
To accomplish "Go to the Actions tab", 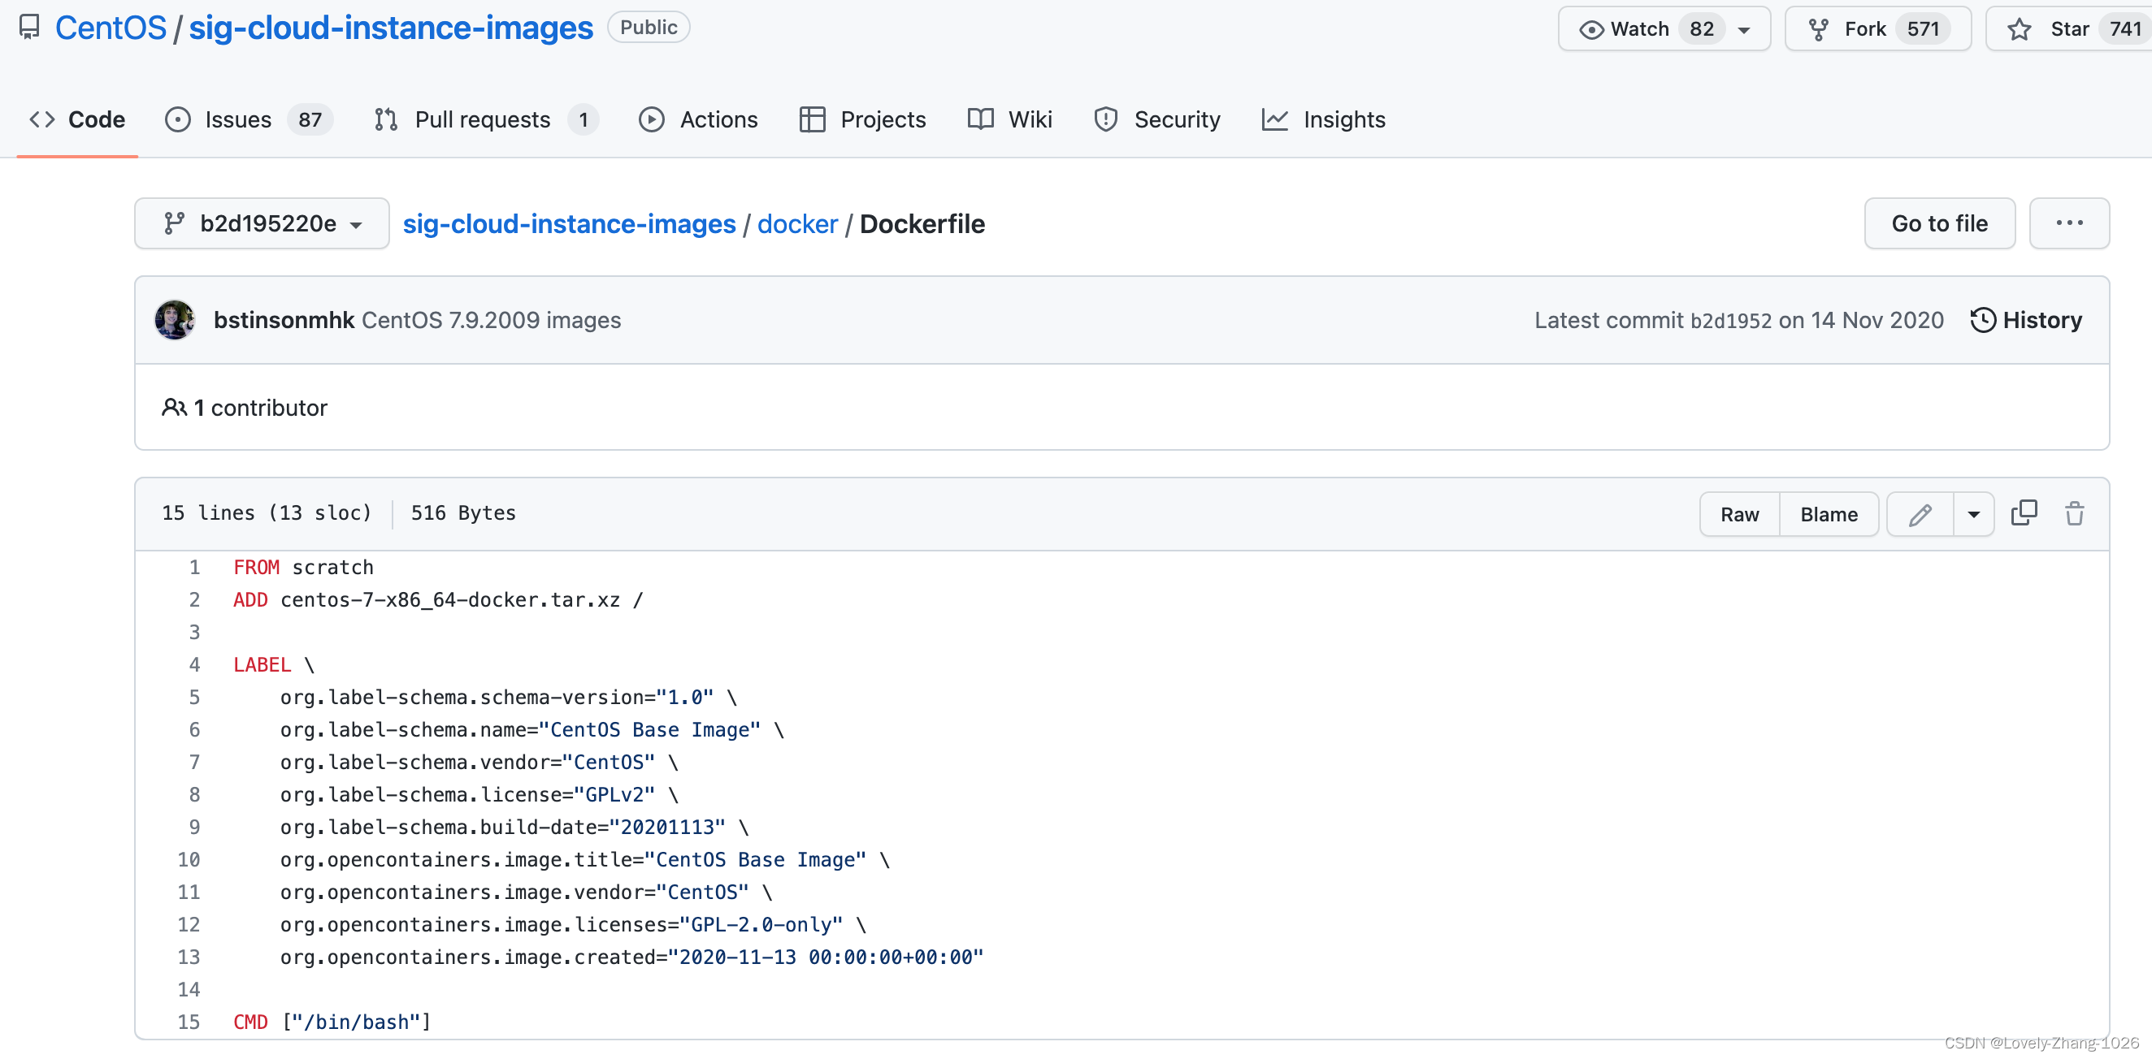I will pos(697,119).
